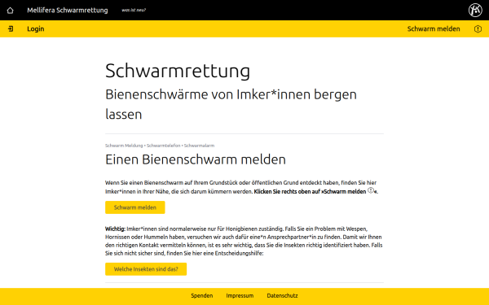
Task: Click the yellow "Schwarm melden" button
Action: 135,207
